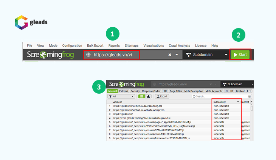Click the search magnifier icon in Search box
The height and width of the screenshot is (160, 276).
[x=194, y=96]
